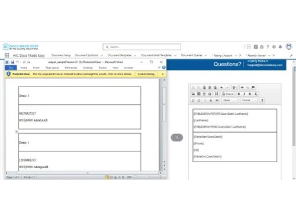Click the Word zoom slider handle
This screenshot has width=296, height=222.
coord(147,177)
